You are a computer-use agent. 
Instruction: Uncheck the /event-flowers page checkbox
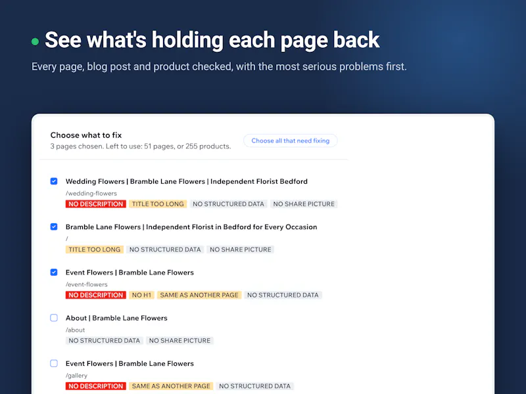[x=54, y=273]
